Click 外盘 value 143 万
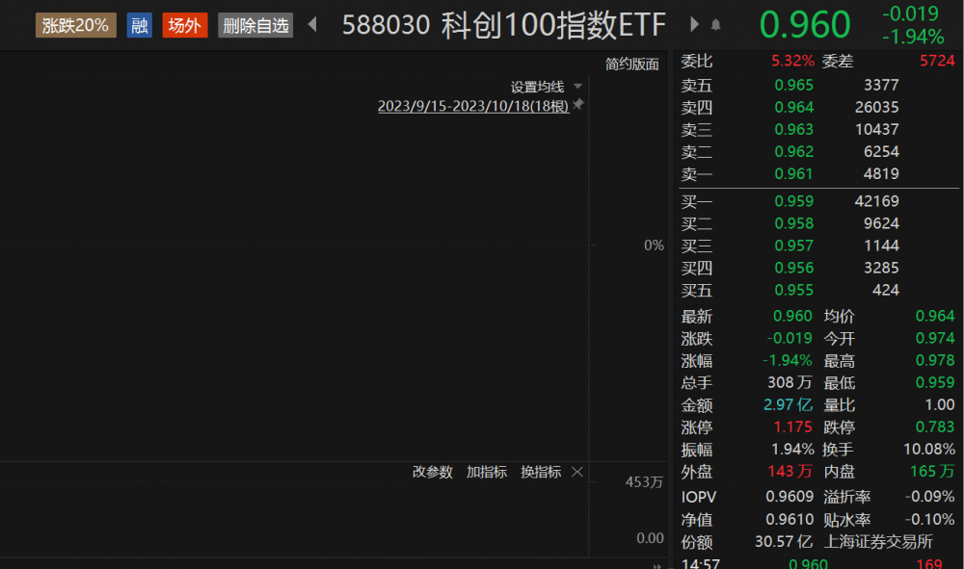The width and height of the screenshot is (964, 569). [790, 471]
